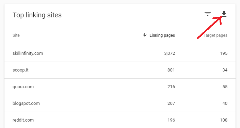Click the 55 target pages value

tap(225, 87)
